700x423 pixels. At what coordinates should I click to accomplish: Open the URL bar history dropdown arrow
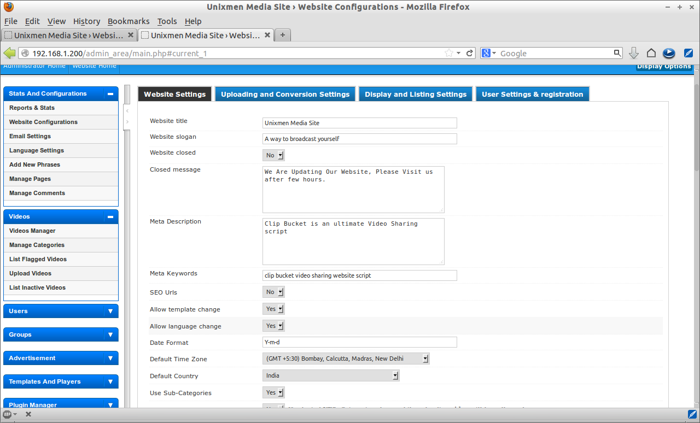click(x=459, y=53)
